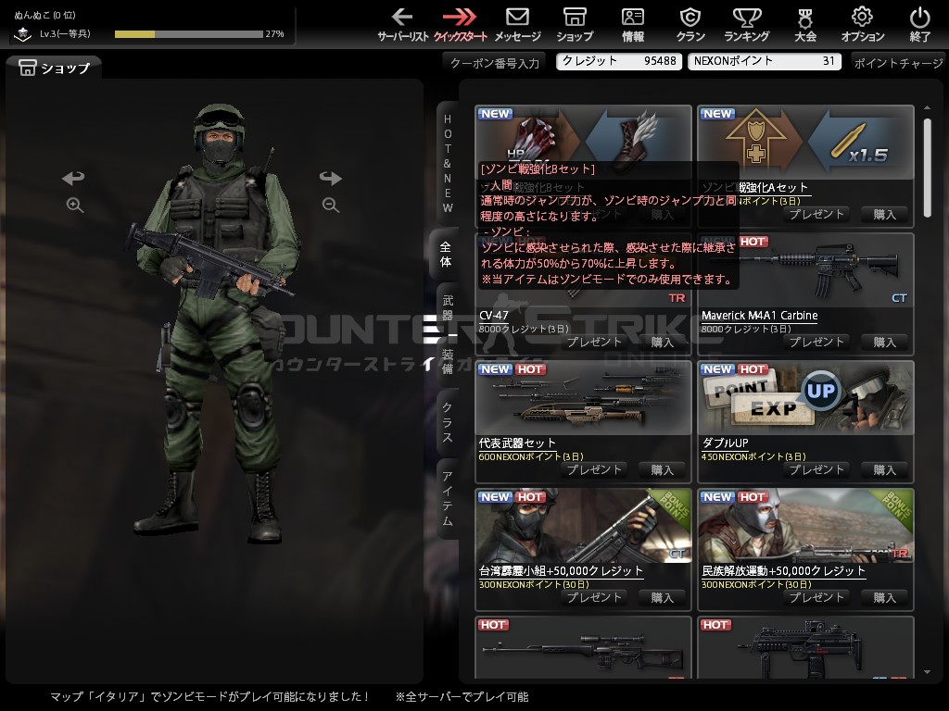Image resolution: width=949 pixels, height=711 pixels.
Task: Click the 27% experience progress bar
Action: [189, 34]
